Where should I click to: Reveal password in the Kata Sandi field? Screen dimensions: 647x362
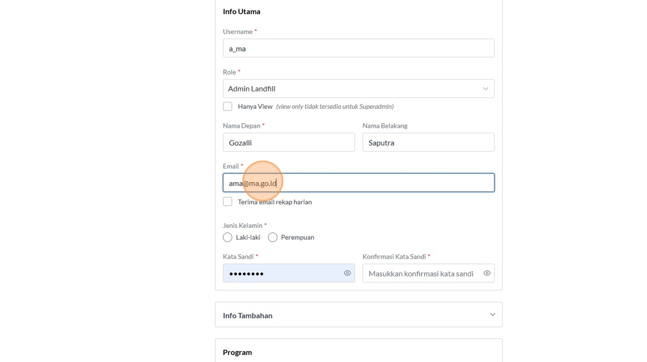347,273
